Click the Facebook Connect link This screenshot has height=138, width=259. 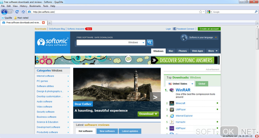pos(186,29)
